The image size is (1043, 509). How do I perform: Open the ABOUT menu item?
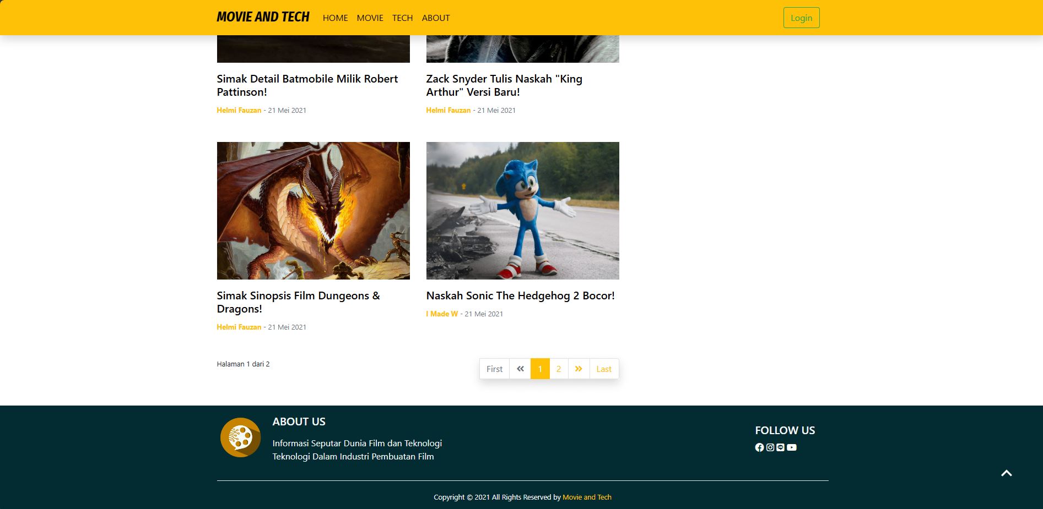point(436,18)
